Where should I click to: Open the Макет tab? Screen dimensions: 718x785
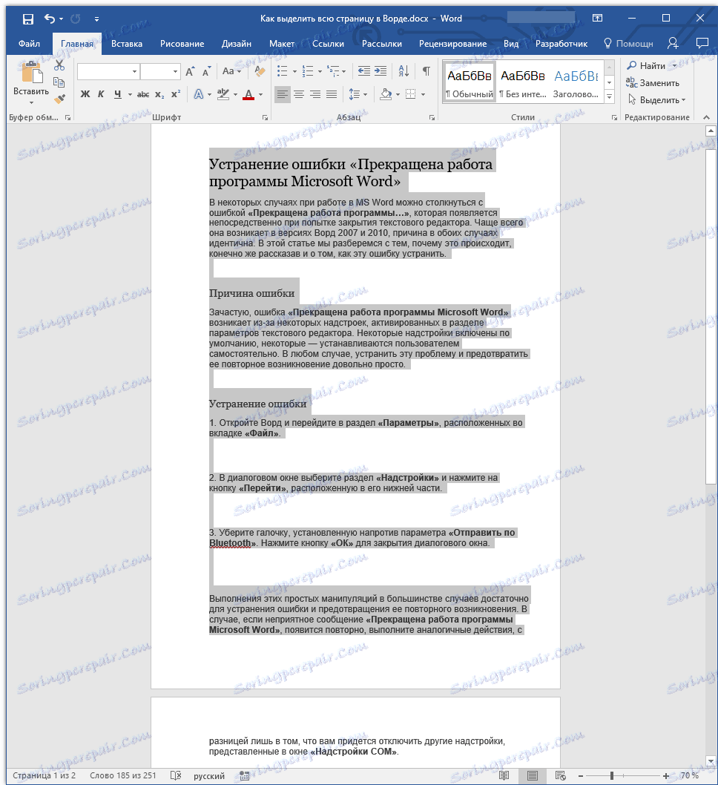pos(282,44)
